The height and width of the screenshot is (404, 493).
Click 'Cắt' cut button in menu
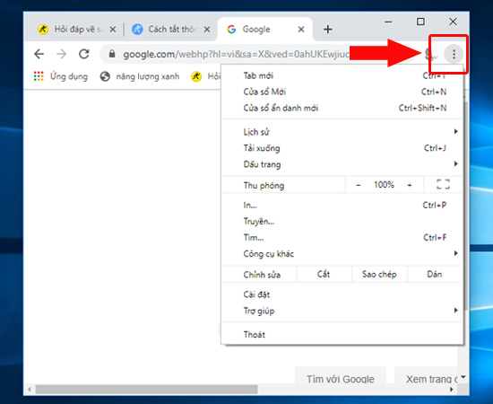tap(324, 274)
